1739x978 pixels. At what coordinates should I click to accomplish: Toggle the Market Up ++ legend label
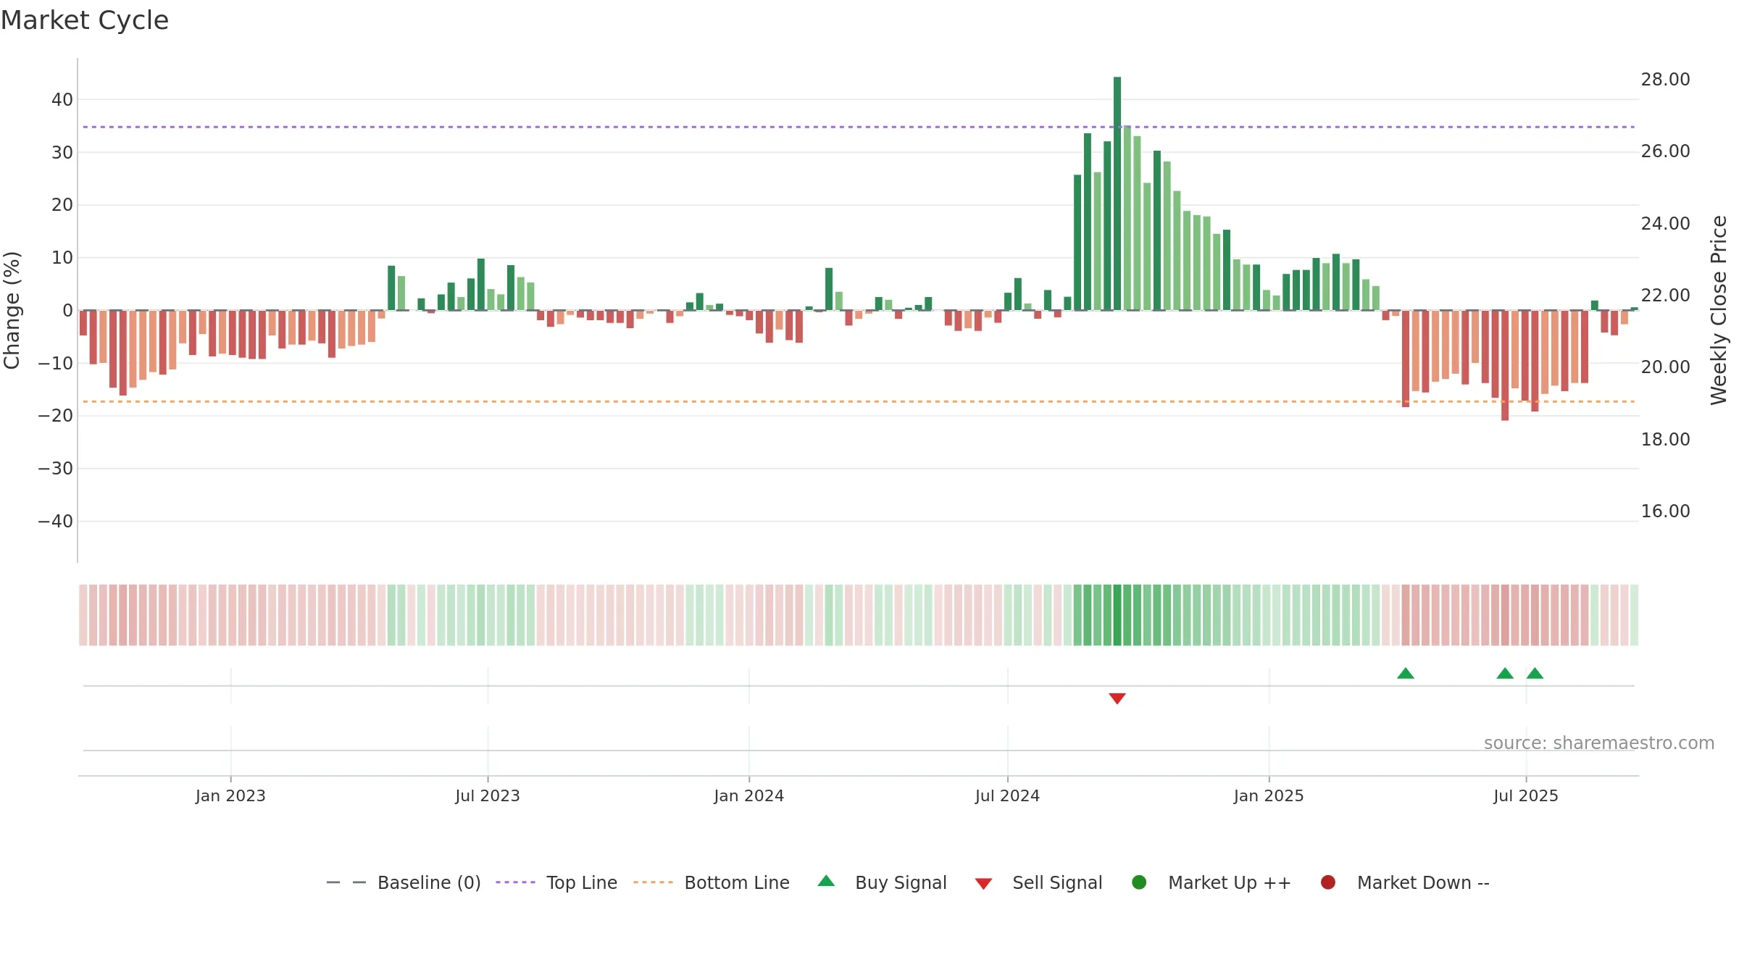click(1230, 882)
